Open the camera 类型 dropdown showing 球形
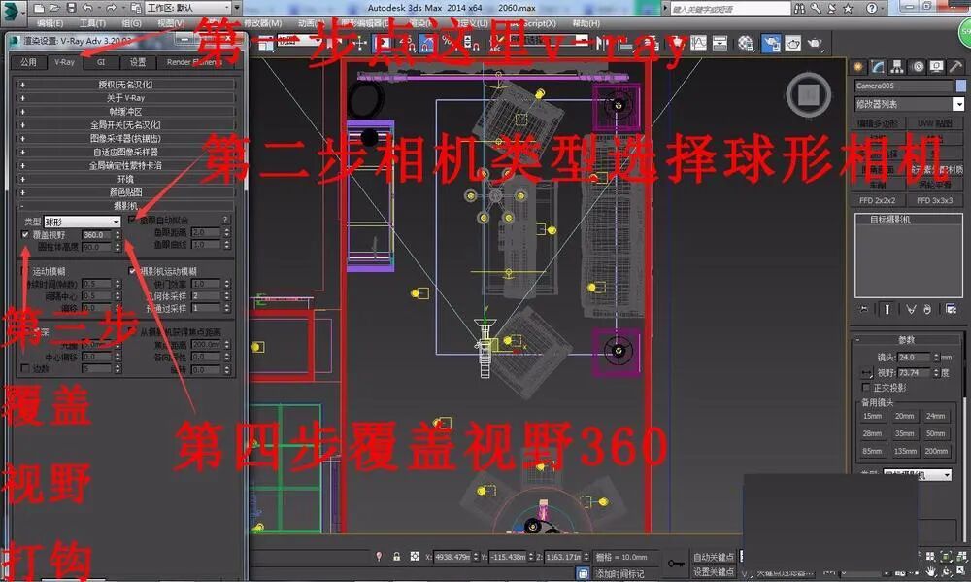This screenshot has height=582, width=971. tap(83, 222)
